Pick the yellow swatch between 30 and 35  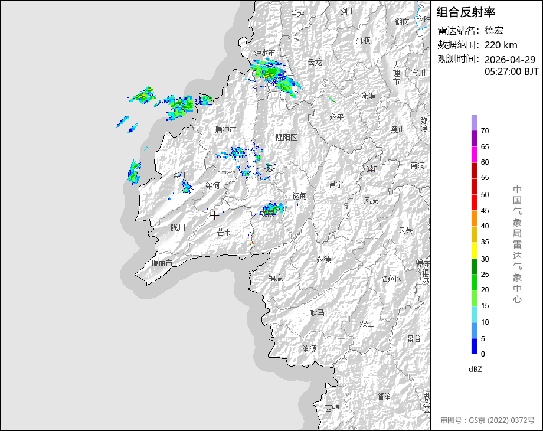pyautogui.click(x=475, y=250)
